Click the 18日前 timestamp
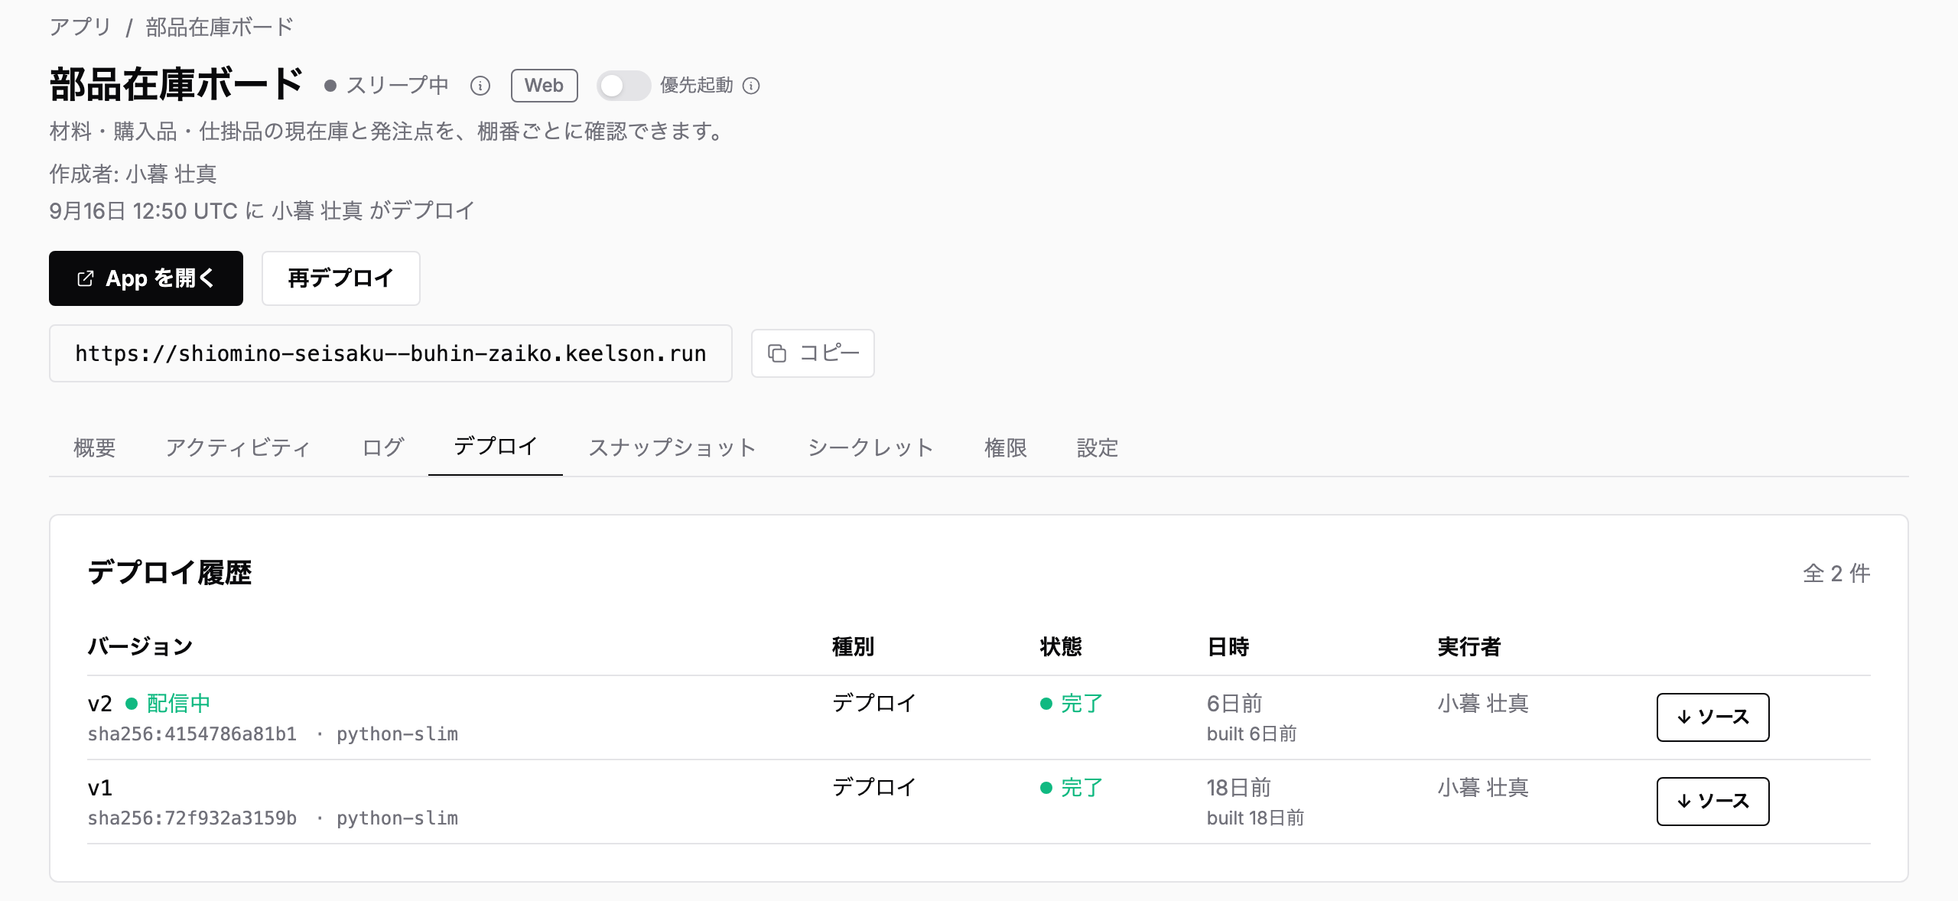Screen dimensions: 1958x901 click(1239, 788)
